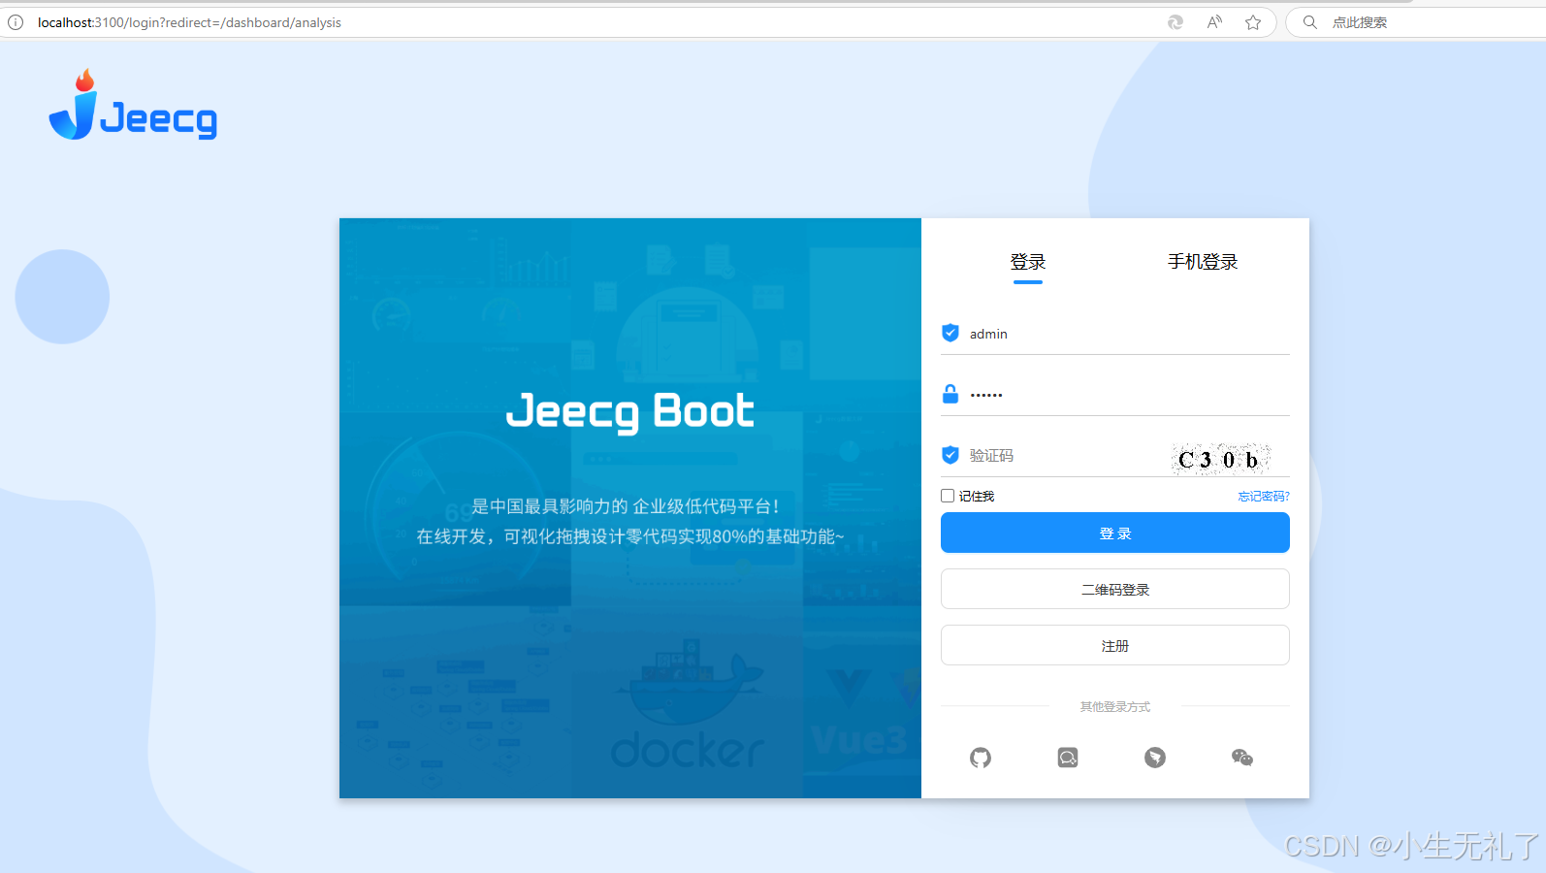Click the search magnifier icon
Viewport: 1546px width, 873px height.
tap(1310, 22)
